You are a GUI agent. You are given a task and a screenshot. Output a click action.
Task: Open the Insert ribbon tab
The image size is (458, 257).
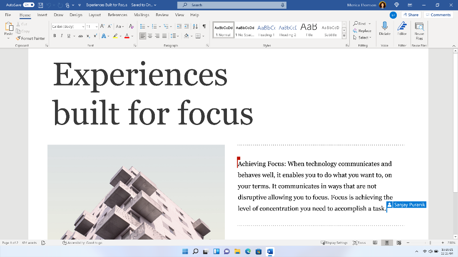(x=42, y=15)
